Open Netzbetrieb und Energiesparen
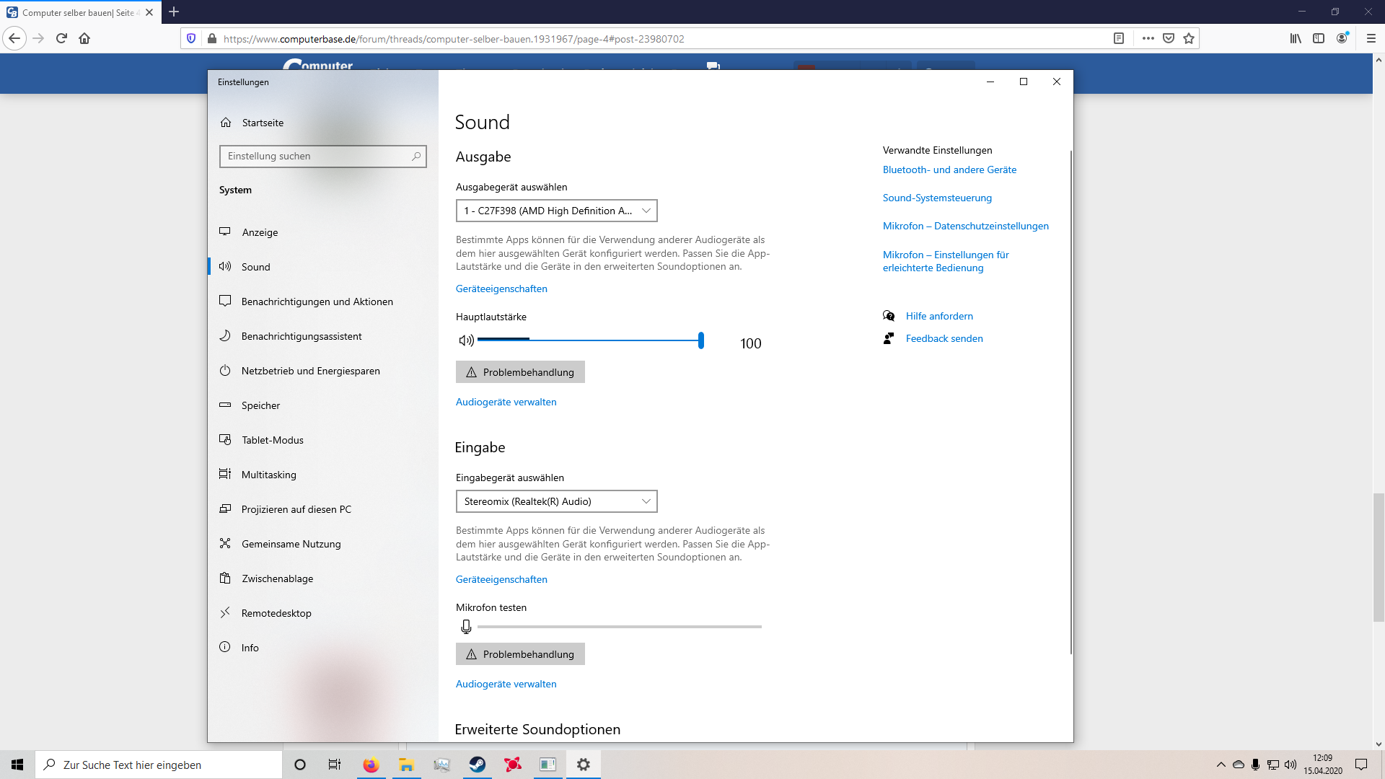 pyautogui.click(x=323, y=371)
